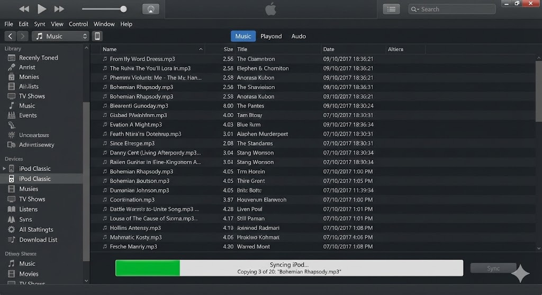Click in the Search field
This screenshot has height=295, width=542.
click(x=452, y=9)
